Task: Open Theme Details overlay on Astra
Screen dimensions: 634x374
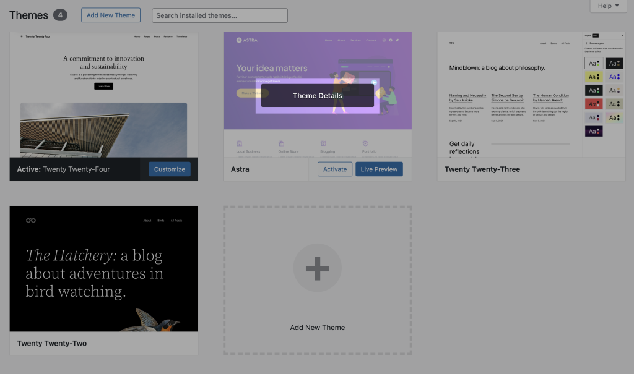Action: pyautogui.click(x=317, y=96)
